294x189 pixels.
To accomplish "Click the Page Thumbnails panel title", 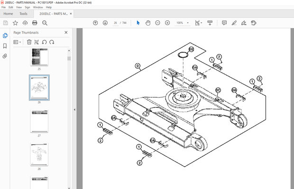I will pos(26,33).
